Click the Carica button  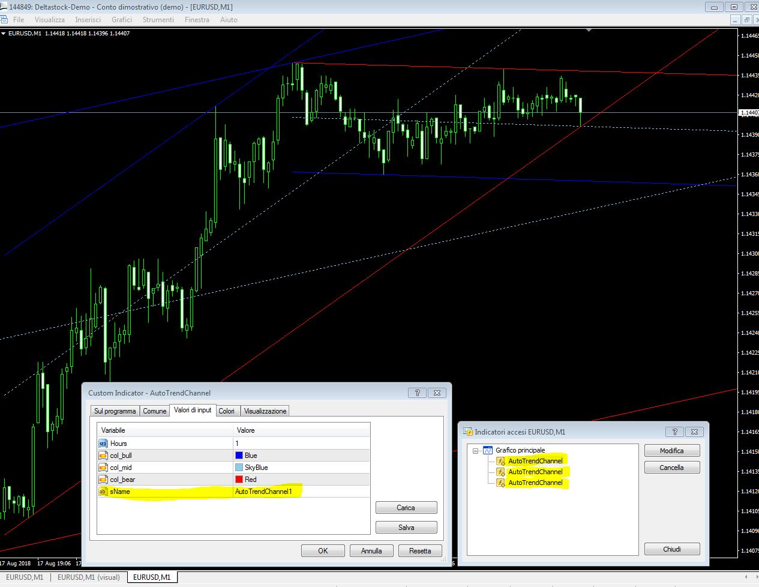(406, 508)
